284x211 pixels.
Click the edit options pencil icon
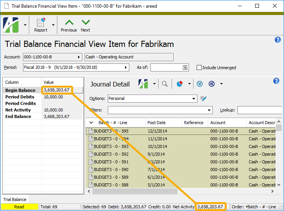(x=204, y=99)
